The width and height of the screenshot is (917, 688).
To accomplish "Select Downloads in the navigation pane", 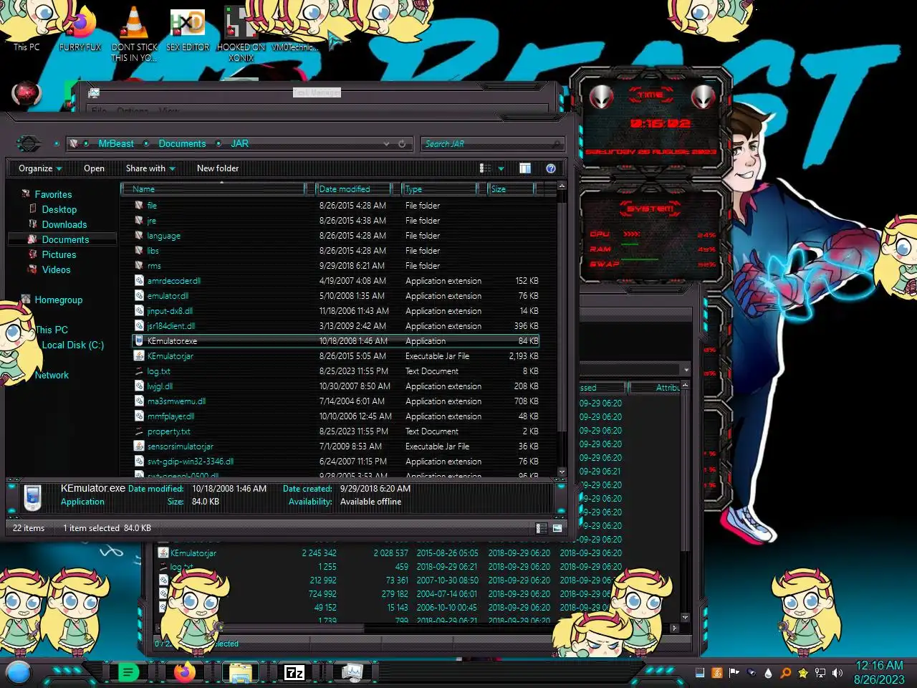I will click(x=64, y=224).
